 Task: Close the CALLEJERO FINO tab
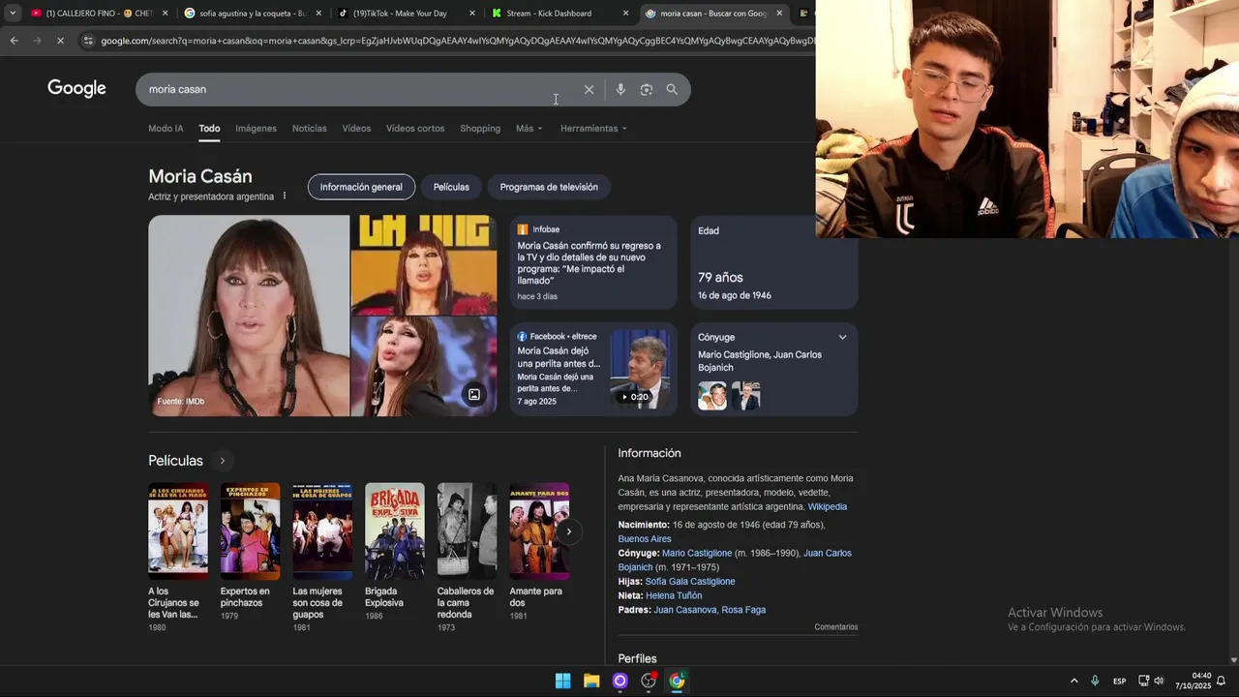tap(166, 14)
